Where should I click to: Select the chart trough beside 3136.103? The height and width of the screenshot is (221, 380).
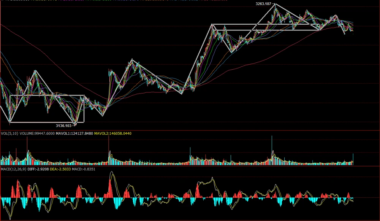click(75, 124)
